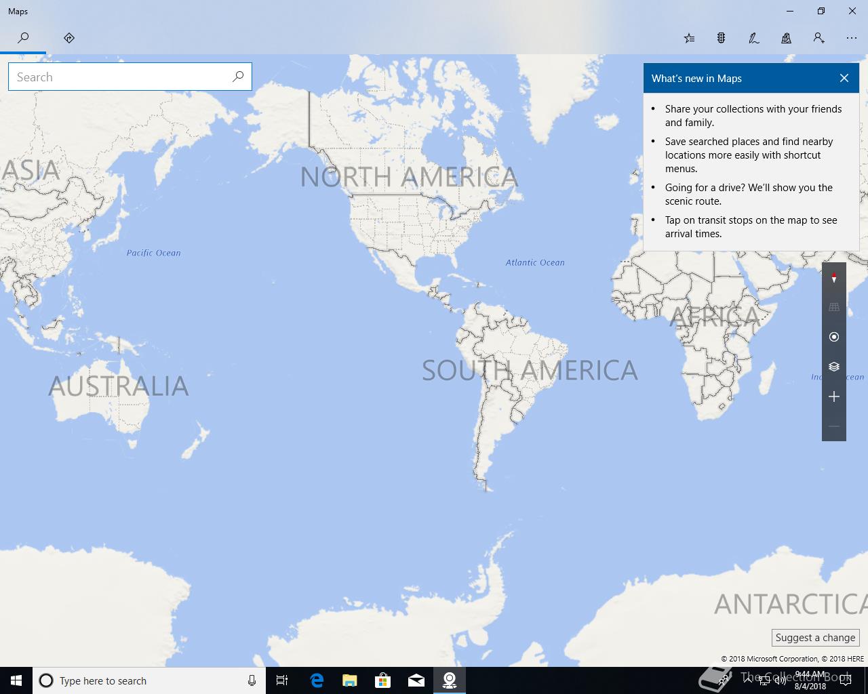Screen dimensions: 868x694
Task: Click the Sign in account icon
Action: click(x=819, y=38)
